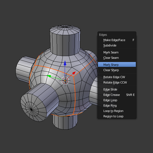Select Clear Seam entry
153x153 pixels.
pyautogui.click(x=117, y=58)
